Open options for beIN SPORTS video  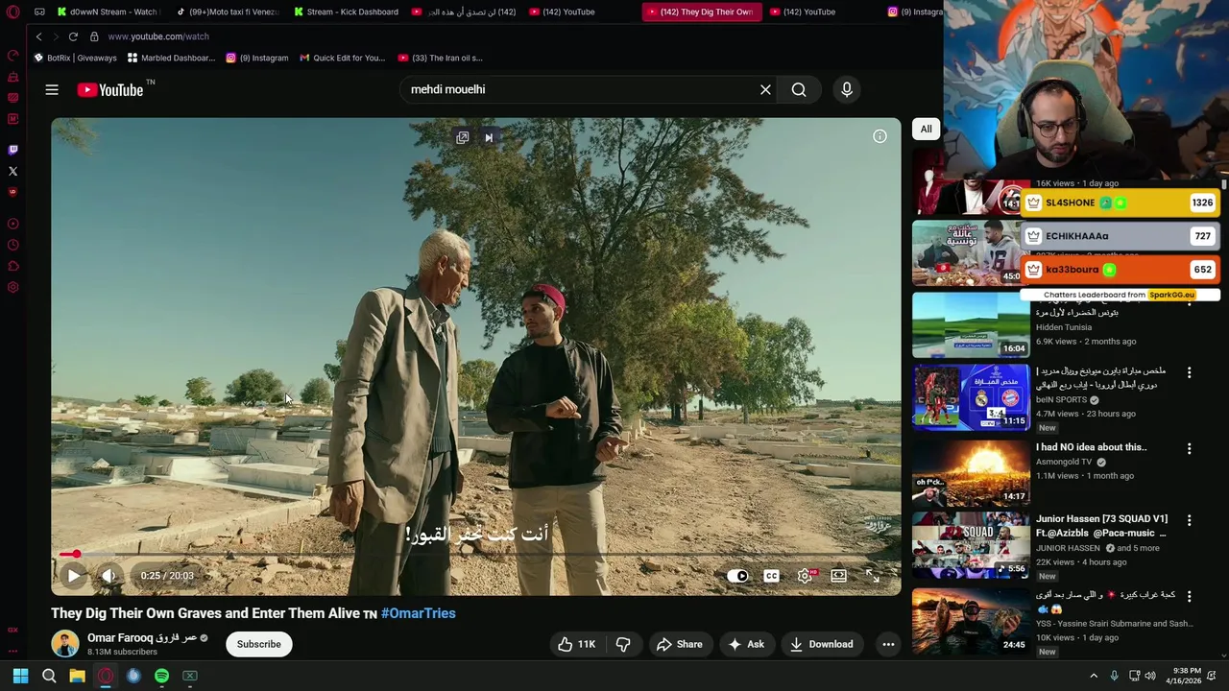(1189, 372)
